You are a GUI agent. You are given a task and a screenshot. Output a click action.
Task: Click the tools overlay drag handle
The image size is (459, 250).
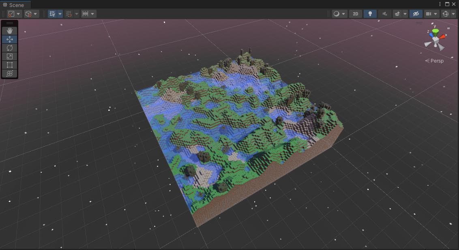(10, 23)
